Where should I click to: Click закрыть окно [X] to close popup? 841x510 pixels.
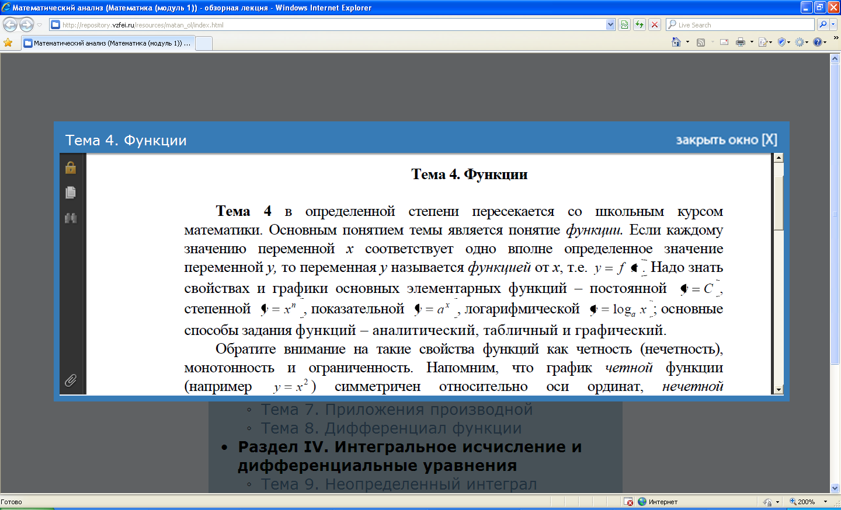click(727, 140)
